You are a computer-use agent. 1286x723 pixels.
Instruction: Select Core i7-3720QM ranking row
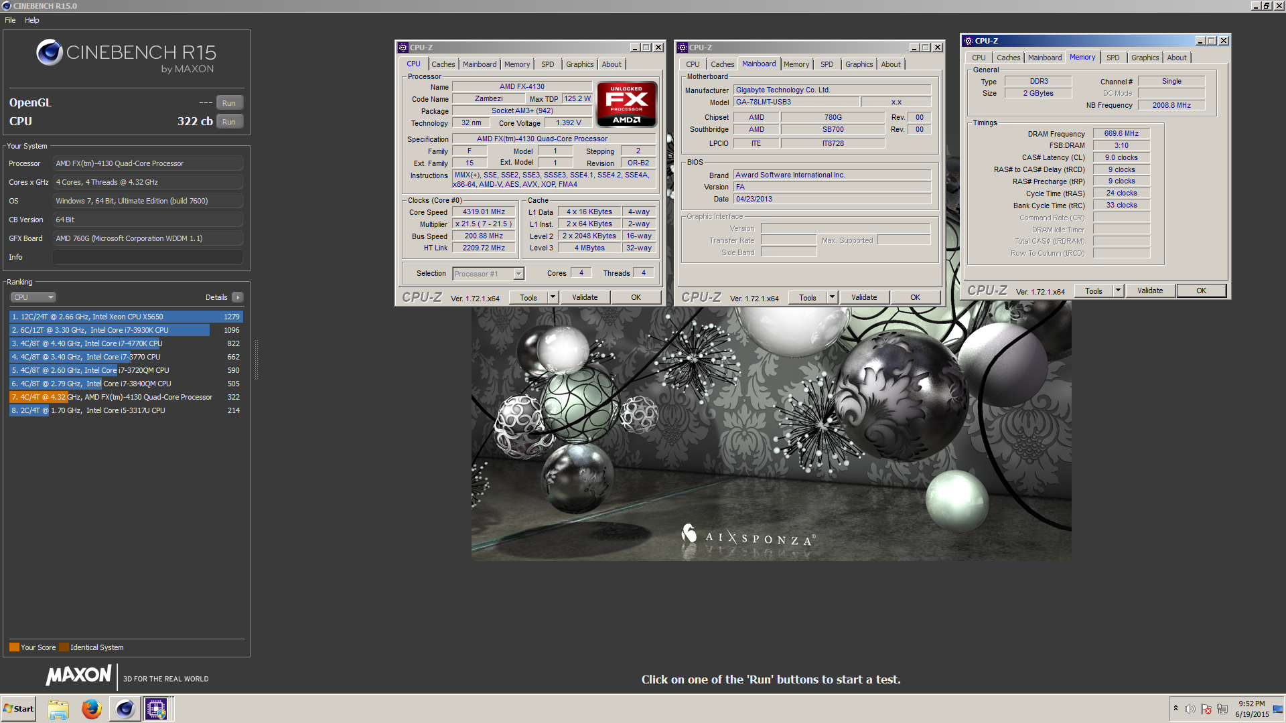pyautogui.click(x=126, y=370)
